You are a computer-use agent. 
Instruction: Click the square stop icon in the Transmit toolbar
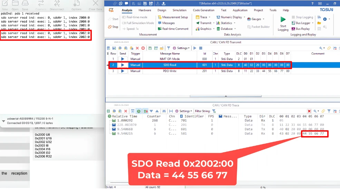tap(201, 48)
